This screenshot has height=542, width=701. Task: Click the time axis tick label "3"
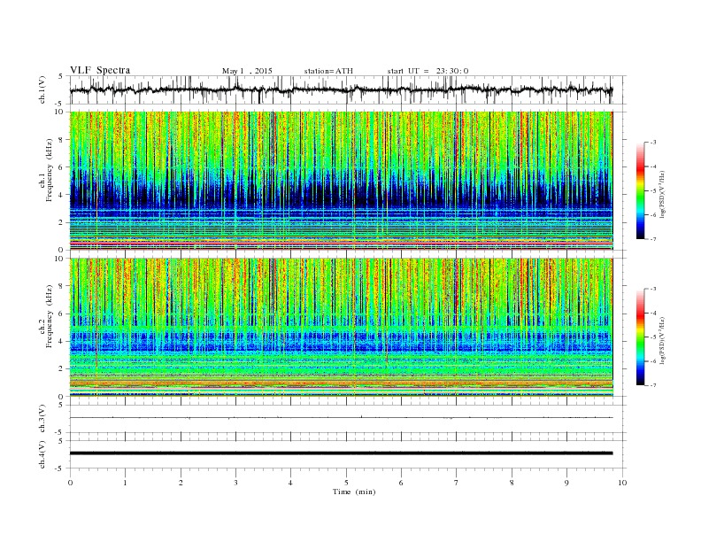[x=235, y=483]
